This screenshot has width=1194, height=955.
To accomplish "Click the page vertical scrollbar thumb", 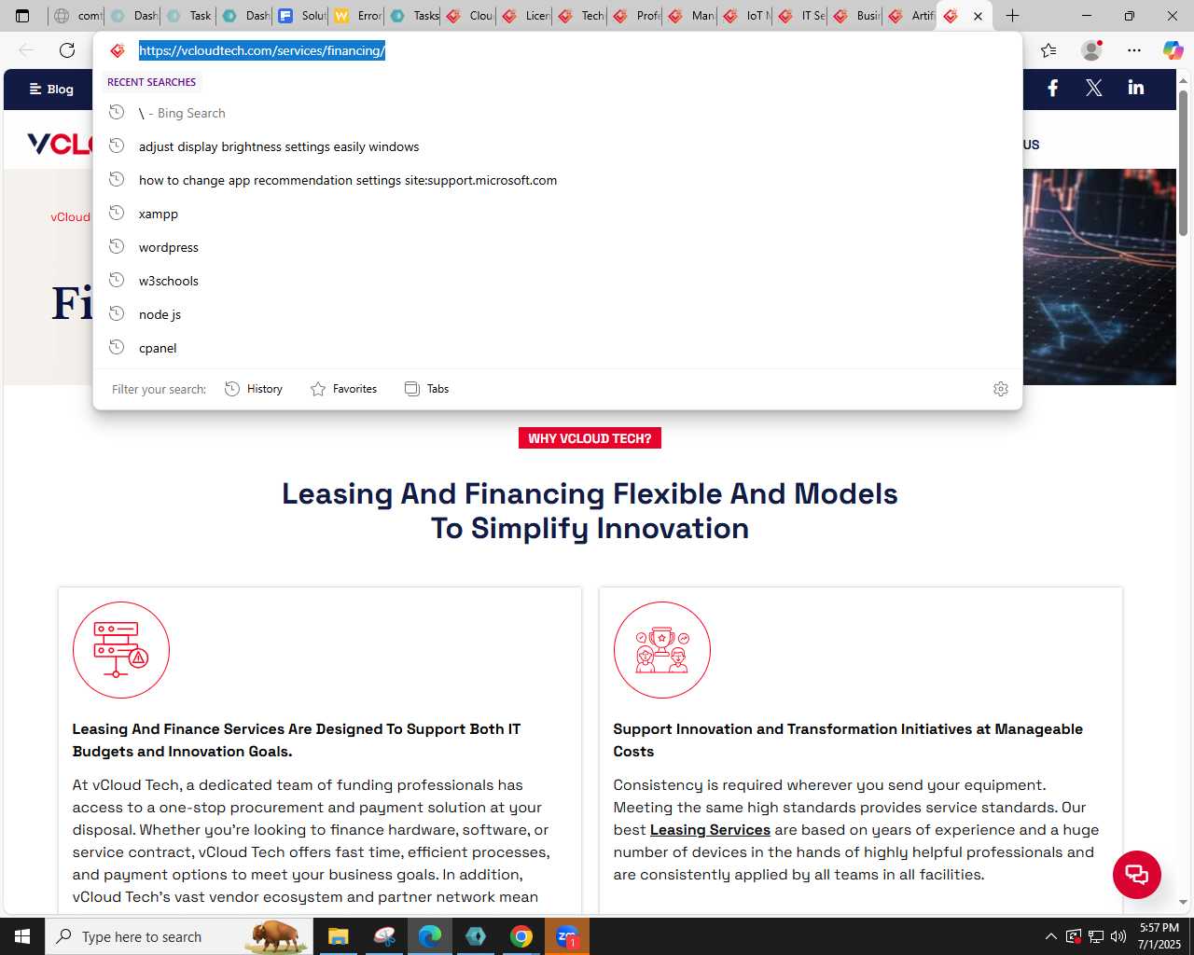I will tap(1183, 163).
